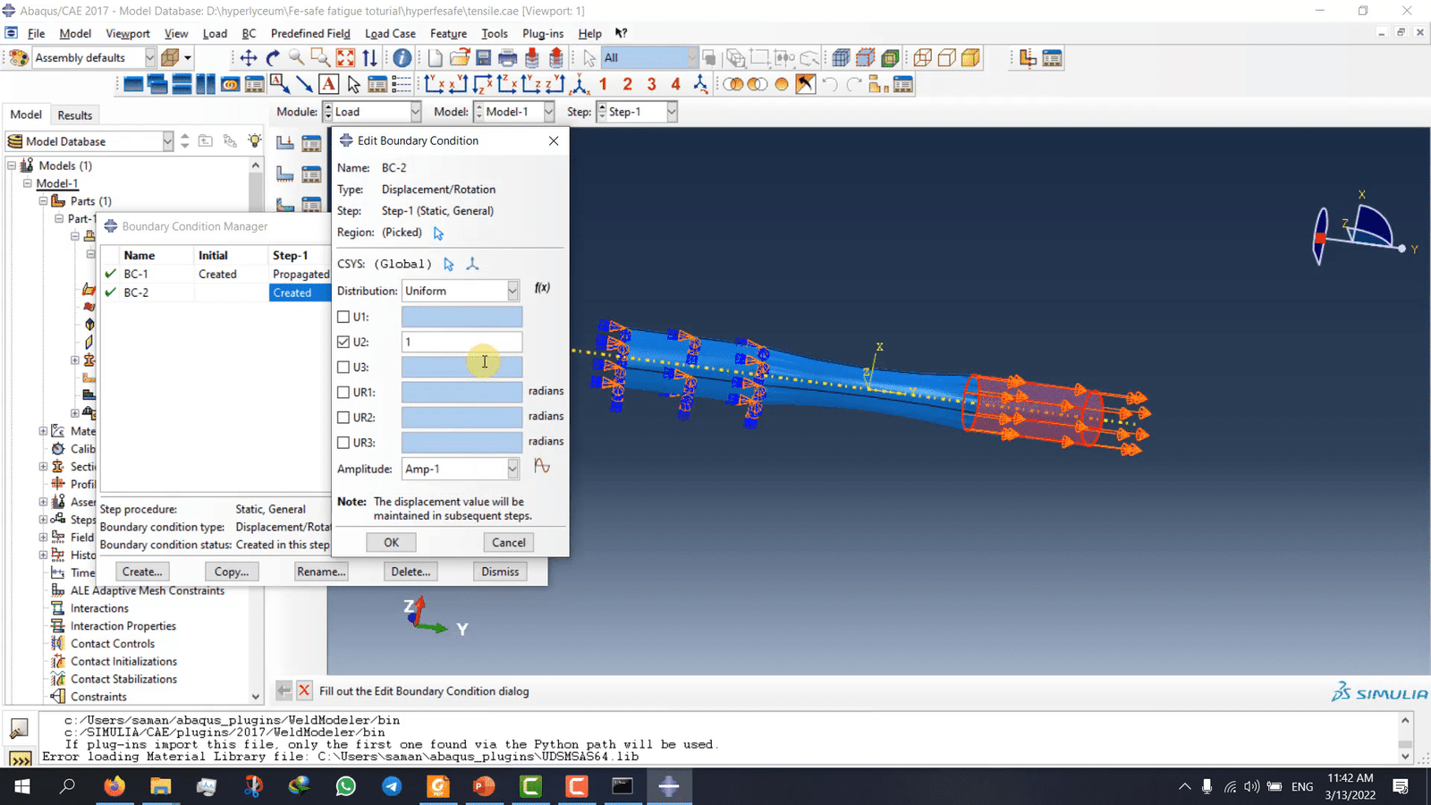Open the Predefined Field menu
1431x805 pixels.
(x=310, y=33)
